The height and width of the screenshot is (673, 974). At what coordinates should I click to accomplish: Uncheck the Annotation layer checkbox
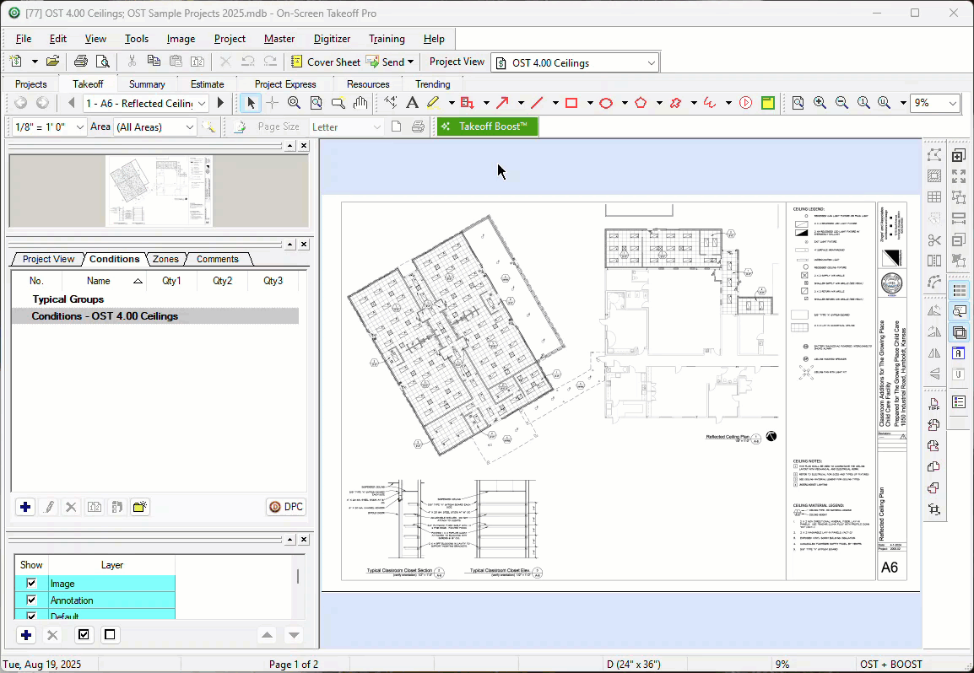(x=31, y=600)
